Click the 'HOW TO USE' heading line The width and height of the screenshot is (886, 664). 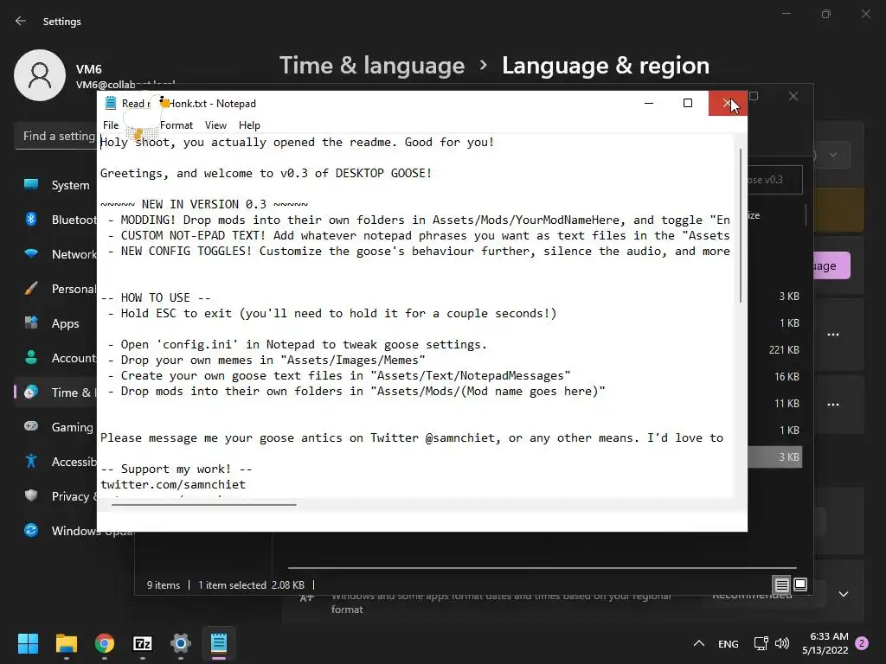(156, 297)
